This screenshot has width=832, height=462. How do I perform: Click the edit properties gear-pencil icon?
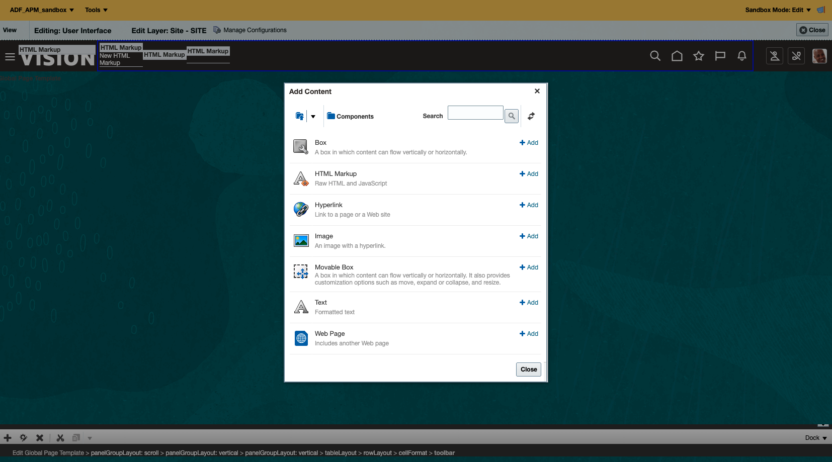23,437
